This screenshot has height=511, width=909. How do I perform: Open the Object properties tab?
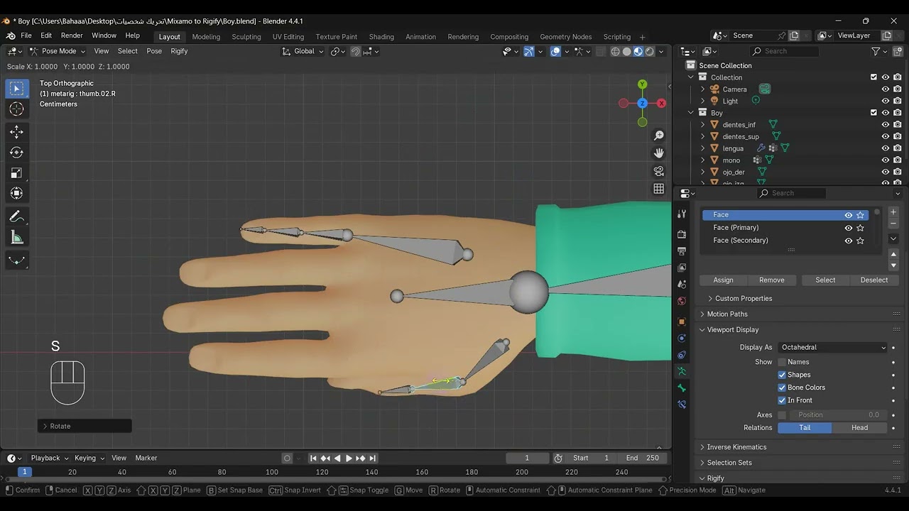tap(682, 322)
